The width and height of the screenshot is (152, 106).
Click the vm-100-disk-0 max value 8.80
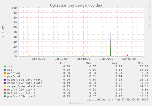145,90
